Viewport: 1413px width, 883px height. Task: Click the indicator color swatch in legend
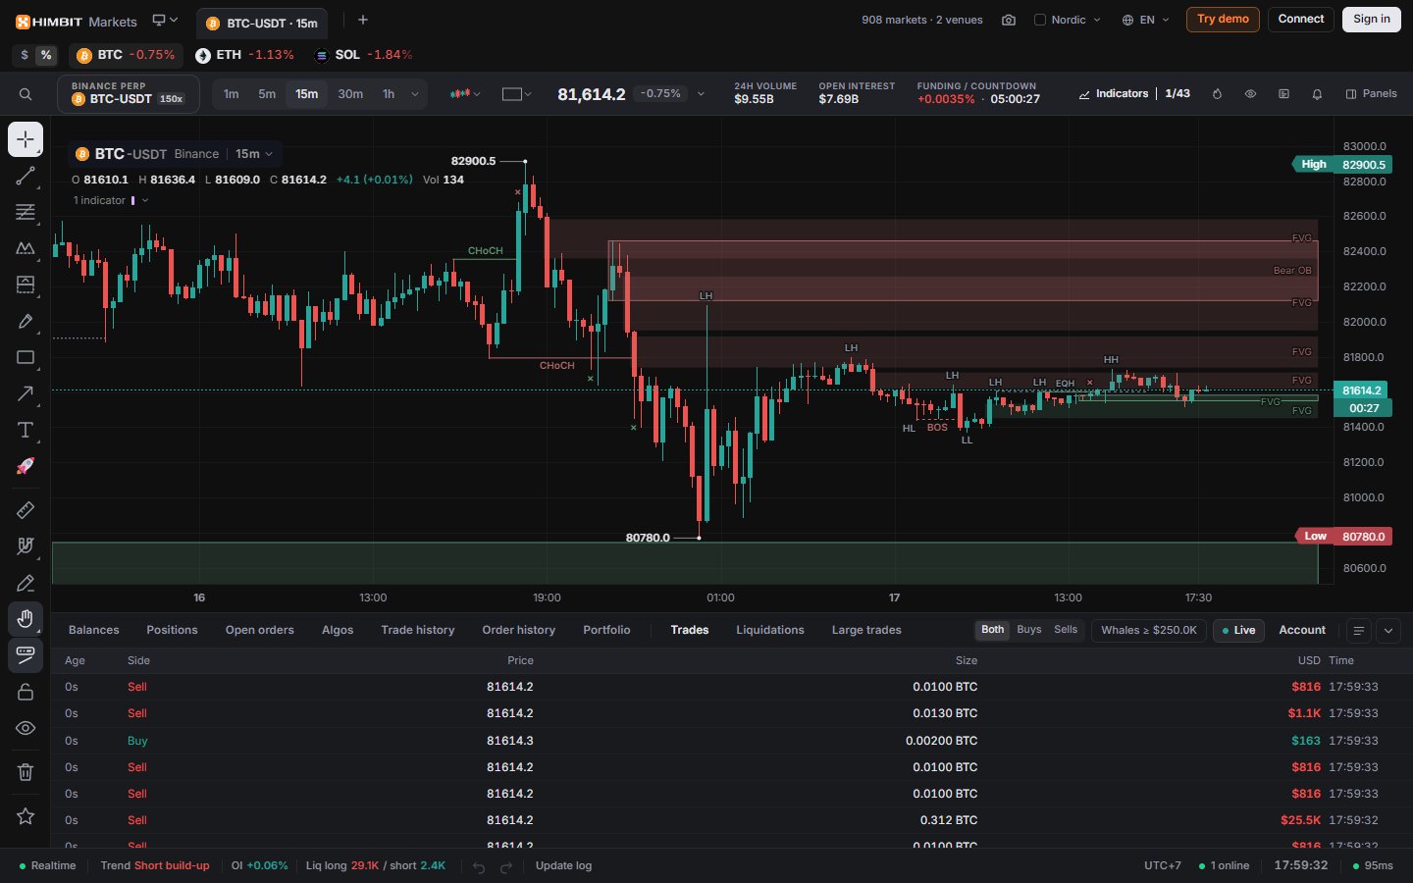[x=133, y=200]
